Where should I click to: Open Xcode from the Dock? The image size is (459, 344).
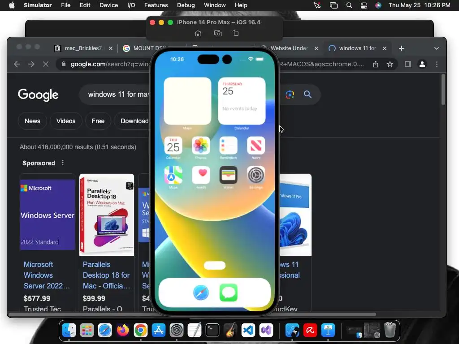(292, 330)
